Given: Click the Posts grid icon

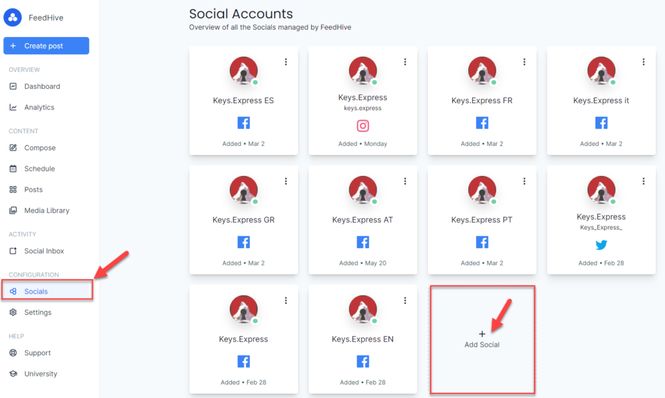Looking at the screenshot, I should [x=12, y=190].
